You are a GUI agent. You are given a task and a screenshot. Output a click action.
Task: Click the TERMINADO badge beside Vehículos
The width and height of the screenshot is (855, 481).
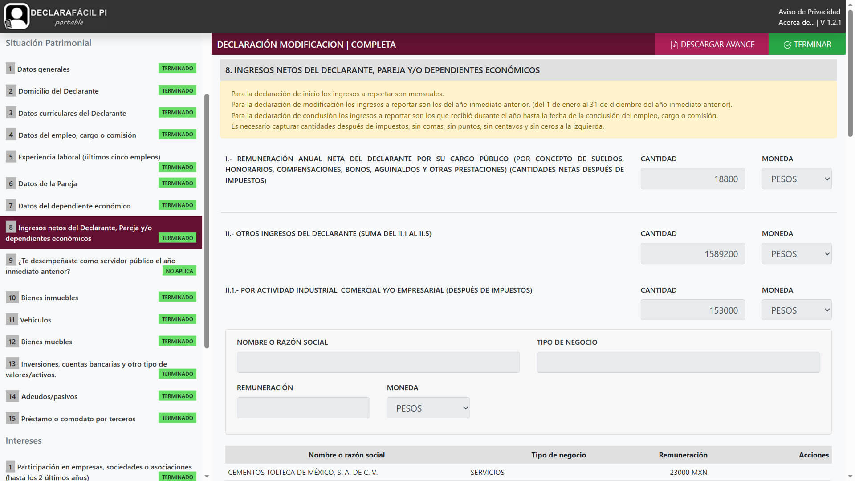point(177,319)
